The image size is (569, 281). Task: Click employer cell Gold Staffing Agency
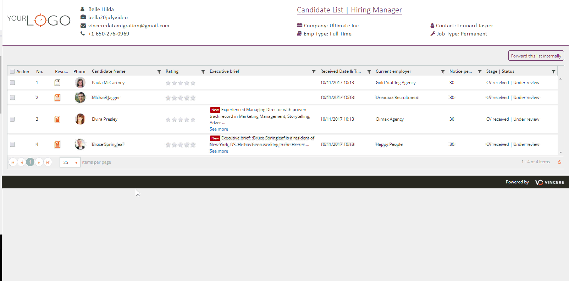(396, 83)
